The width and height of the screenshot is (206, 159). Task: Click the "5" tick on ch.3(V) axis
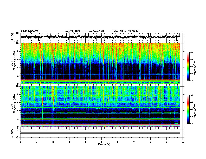click(18, 129)
